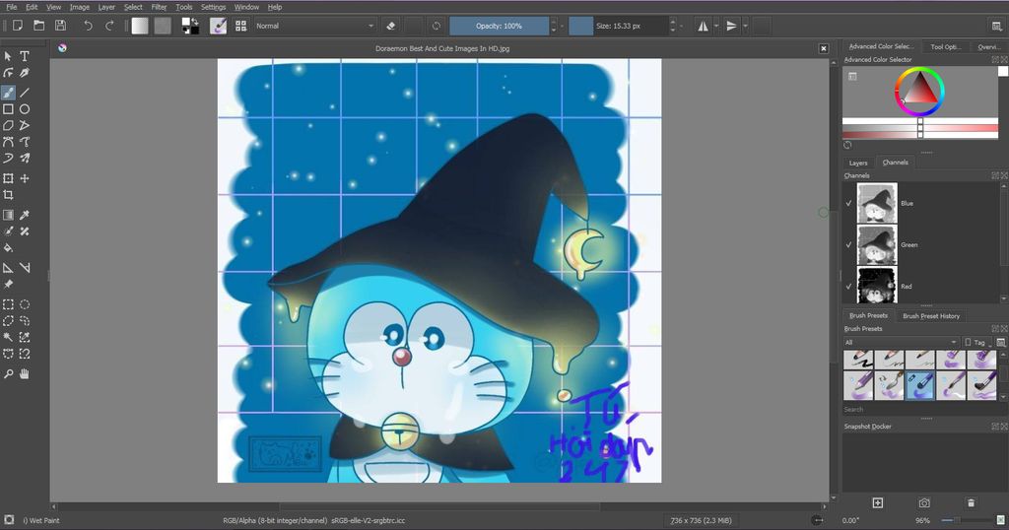Click the canvas selection mode status icon

[x=9, y=520]
